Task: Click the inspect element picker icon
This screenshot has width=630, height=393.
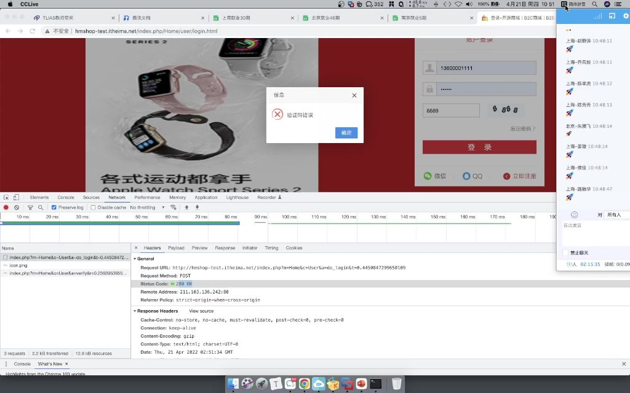Action: click(x=6, y=197)
